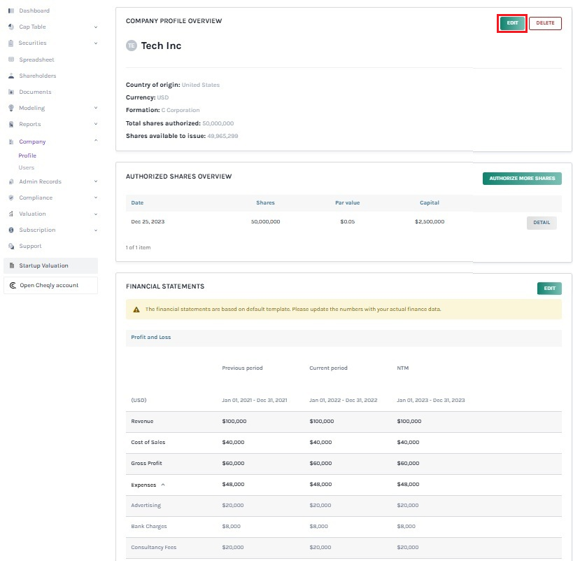
Task: Edit the company profile overview
Action: (x=512, y=23)
